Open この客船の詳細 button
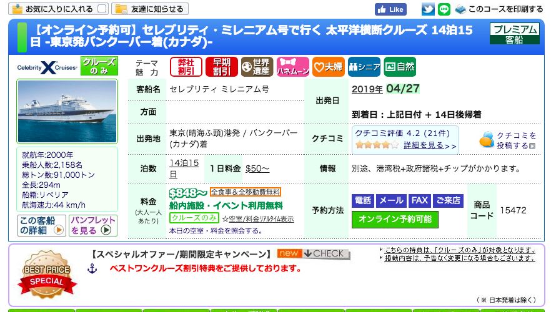 (x=42, y=225)
